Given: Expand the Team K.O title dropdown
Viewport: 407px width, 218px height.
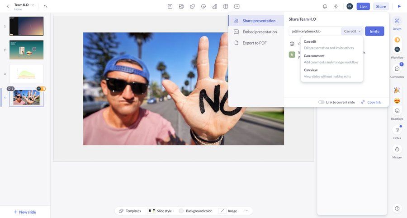Looking at the screenshot, I should [x=33, y=5].
